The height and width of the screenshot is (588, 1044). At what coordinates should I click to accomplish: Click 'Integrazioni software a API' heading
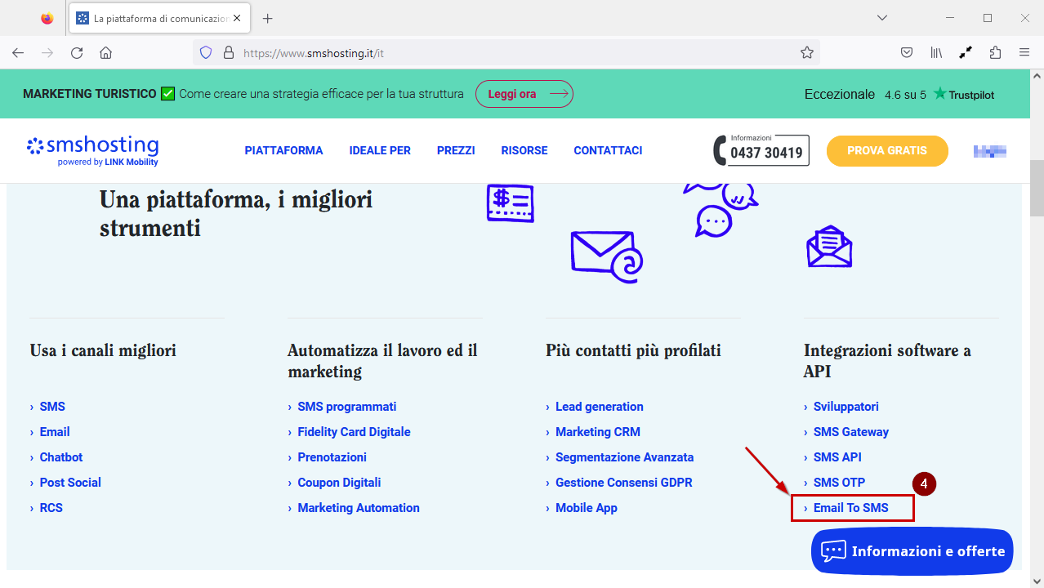[x=887, y=361]
